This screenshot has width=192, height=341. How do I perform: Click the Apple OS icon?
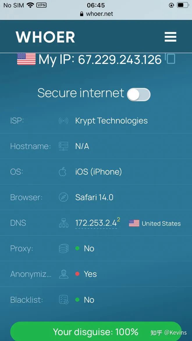63,172
